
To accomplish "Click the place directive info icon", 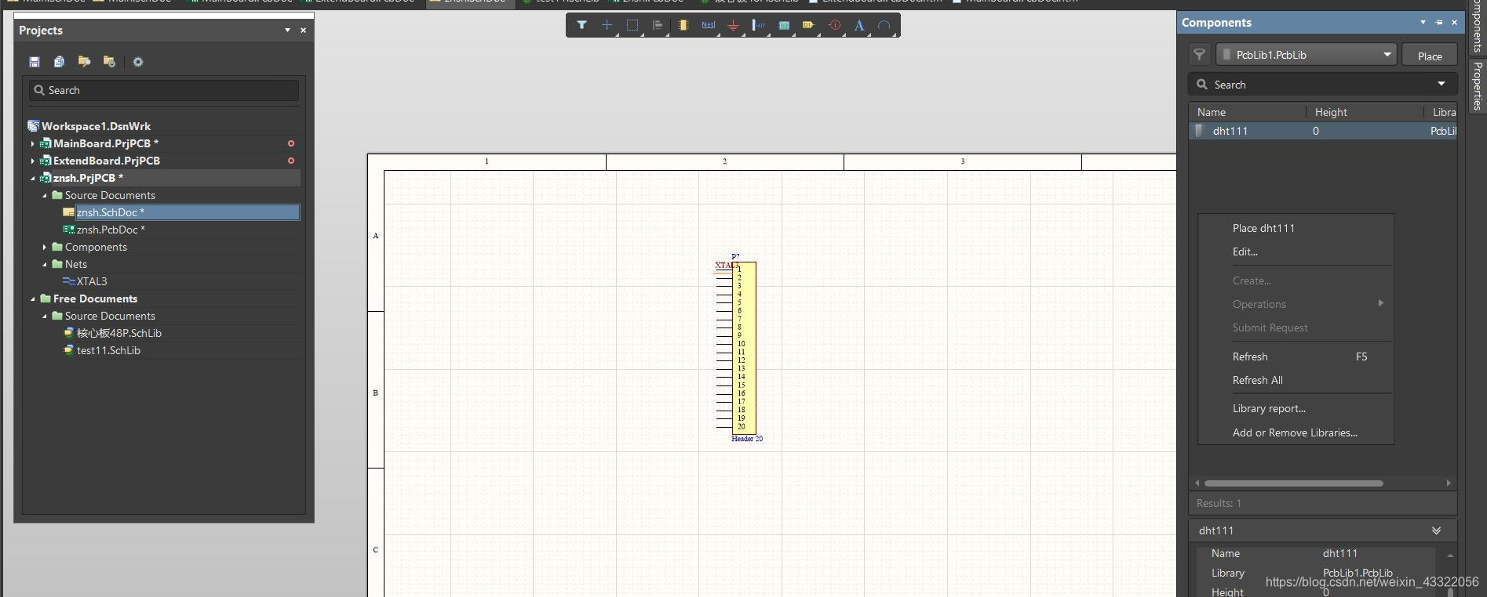I will [834, 25].
